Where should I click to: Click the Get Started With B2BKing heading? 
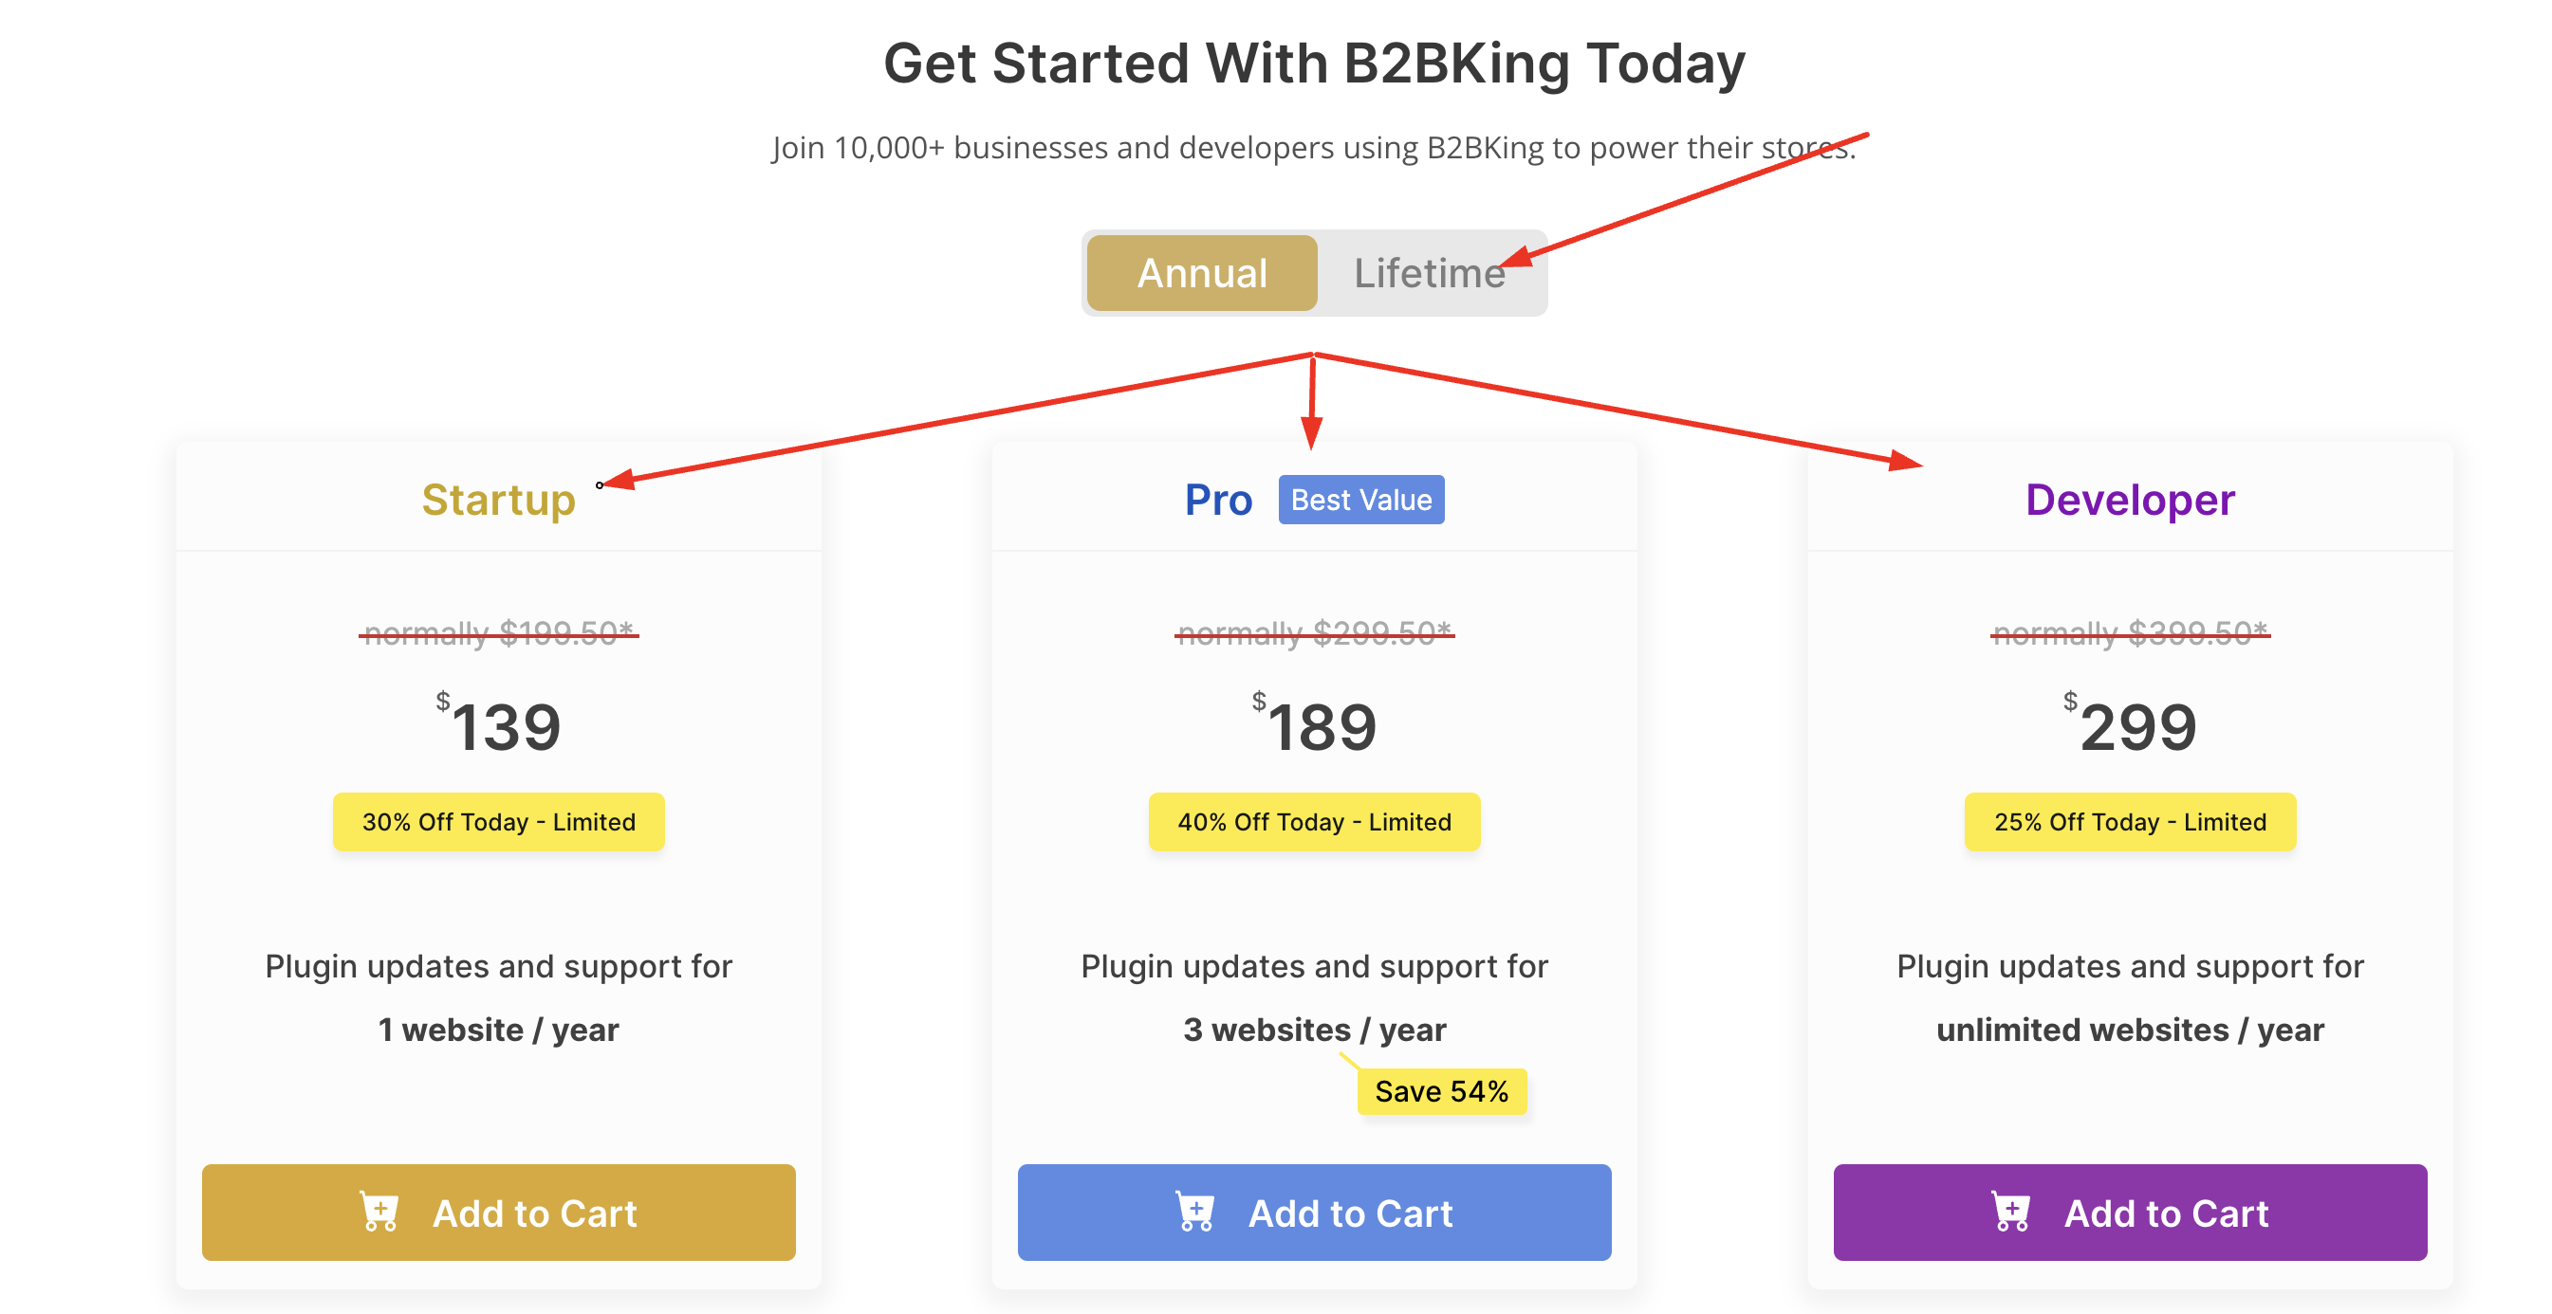coord(1314,64)
